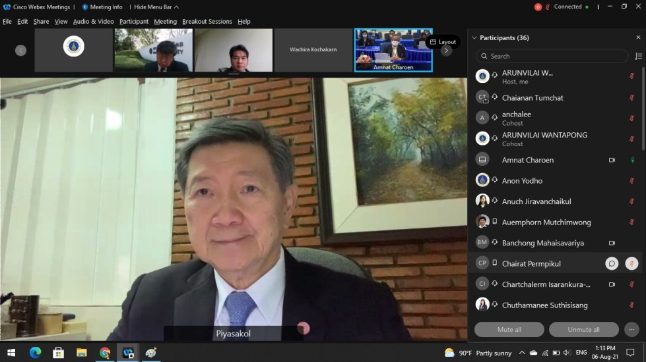Open the Audio & Video menu
This screenshot has height=362, width=646.
93,22
